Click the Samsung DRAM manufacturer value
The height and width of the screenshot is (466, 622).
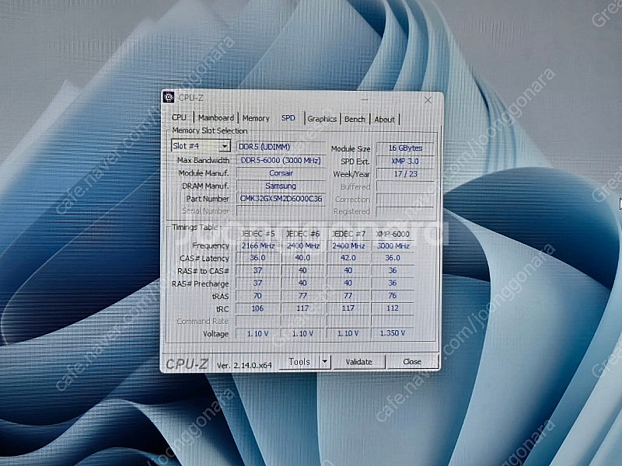[x=281, y=186]
